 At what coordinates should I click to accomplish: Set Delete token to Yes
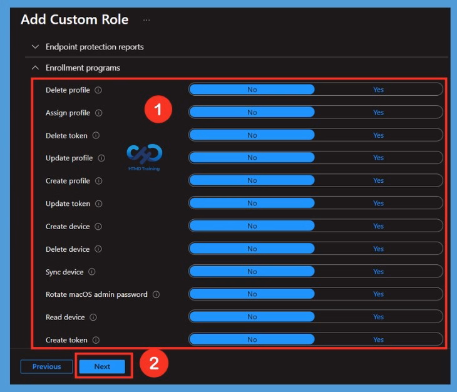click(x=378, y=135)
